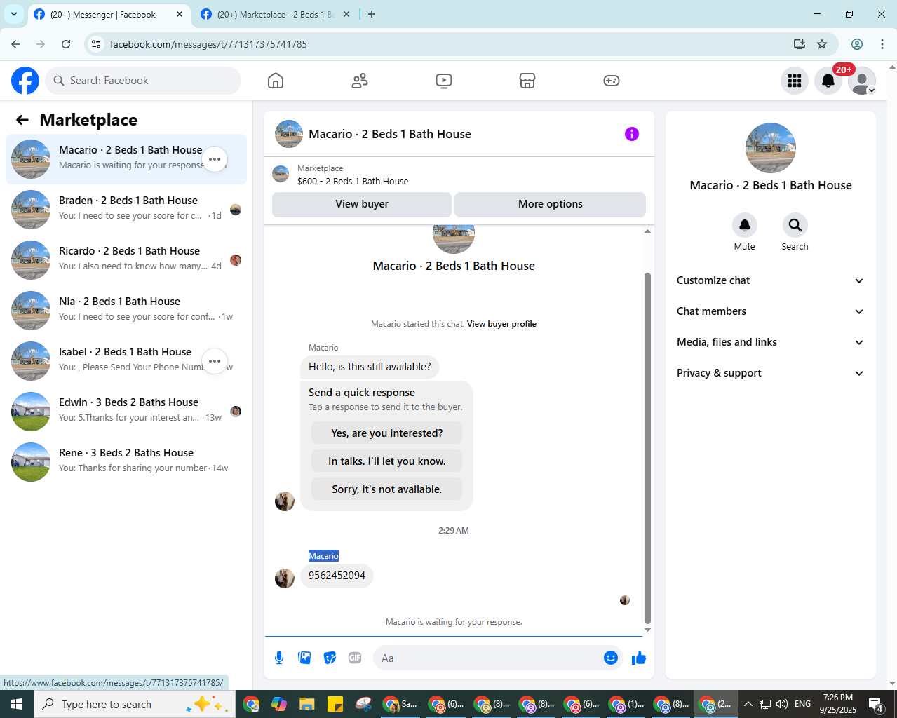Open the Chrome three-dot menu

click(882, 44)
